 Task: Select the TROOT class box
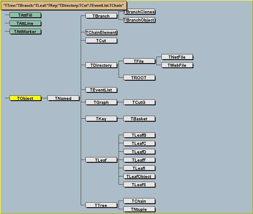[x=139, y=78]
